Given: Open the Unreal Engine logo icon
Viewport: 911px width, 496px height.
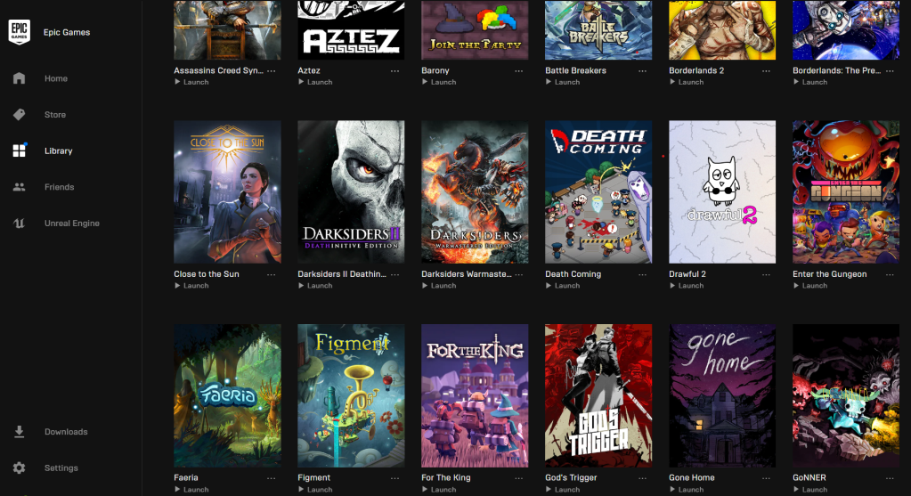Looking at the screenshot, I should (x=20, y=223).
